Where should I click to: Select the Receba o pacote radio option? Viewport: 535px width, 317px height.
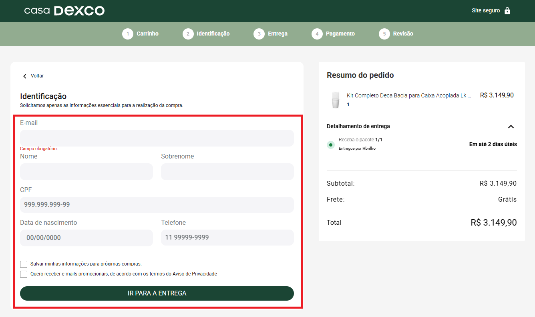[x=331, y=145]
